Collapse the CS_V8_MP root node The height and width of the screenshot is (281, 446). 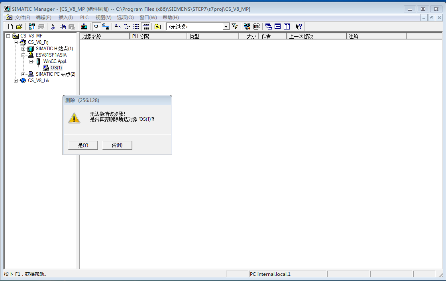(8, 36)
